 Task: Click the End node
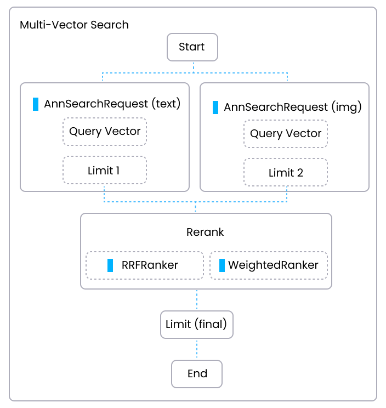click(197, 374)
